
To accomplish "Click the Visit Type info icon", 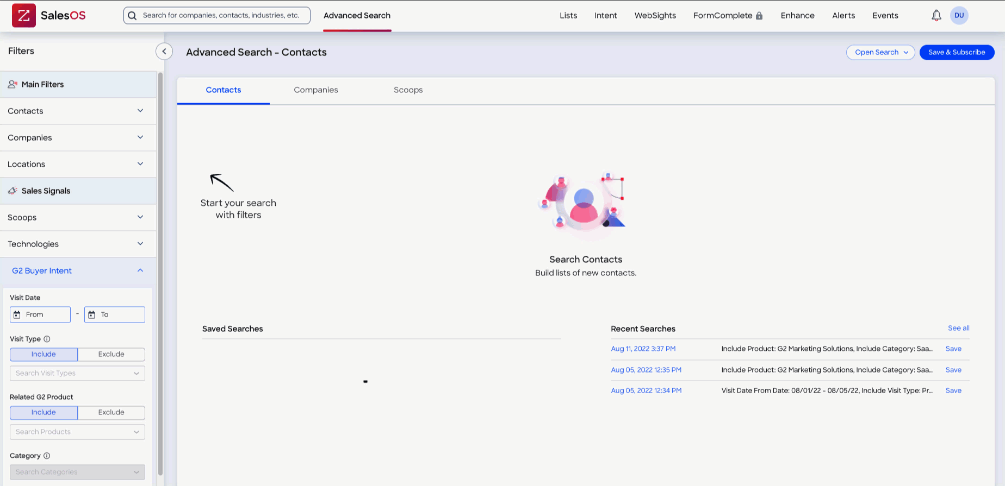I will coord(47,339).
